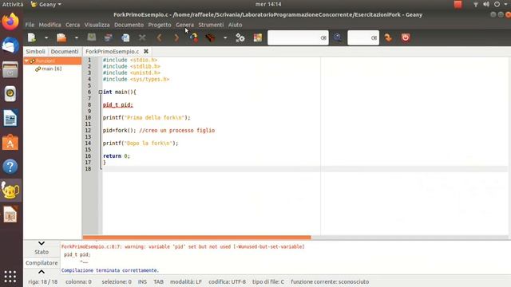Jump to entered line with arrow icon
Viewport: 511px width, 287px height.
coord(388,37)
